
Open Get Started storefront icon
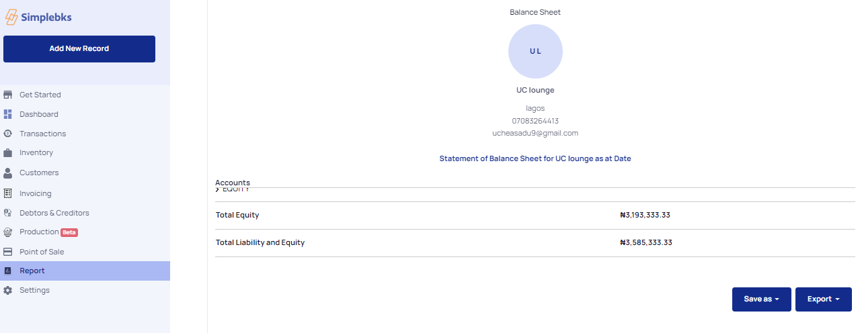[x=8, y=95]
